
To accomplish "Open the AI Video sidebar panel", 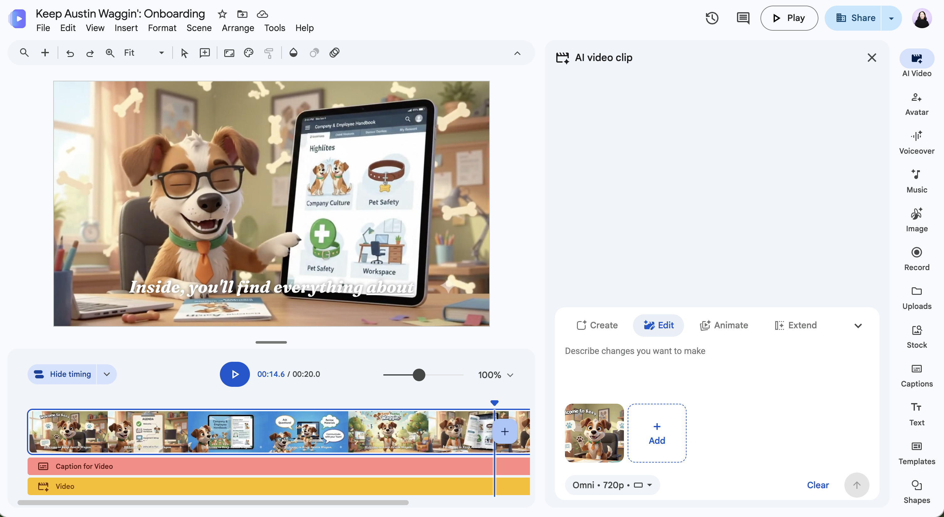I will click(x=916, y=63).
